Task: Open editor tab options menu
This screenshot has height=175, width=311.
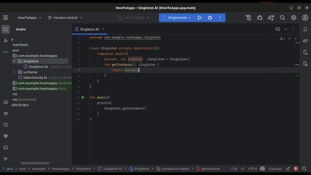Action: click(x=294, y=29)
